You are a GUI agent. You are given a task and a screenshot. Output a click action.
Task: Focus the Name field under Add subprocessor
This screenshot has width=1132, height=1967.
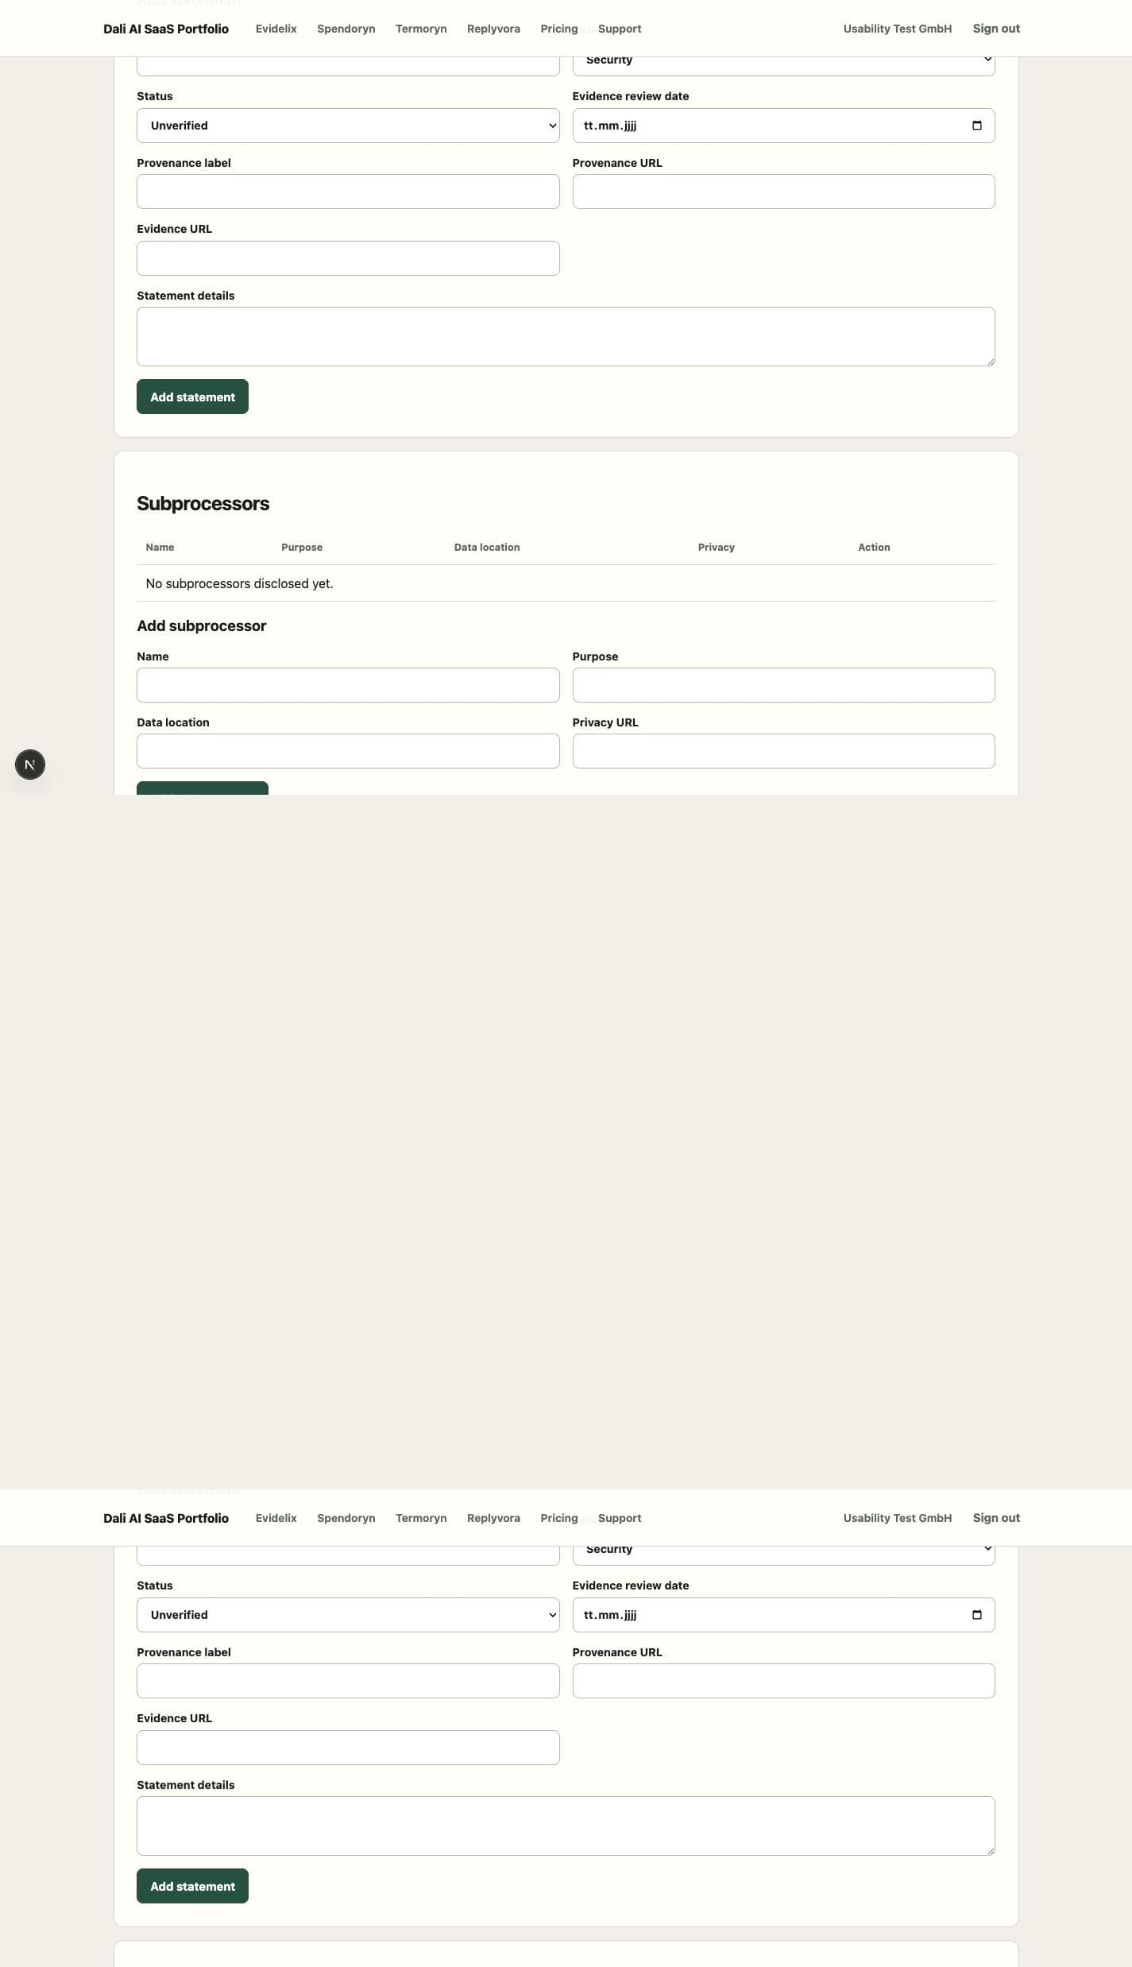coord(348,685)
